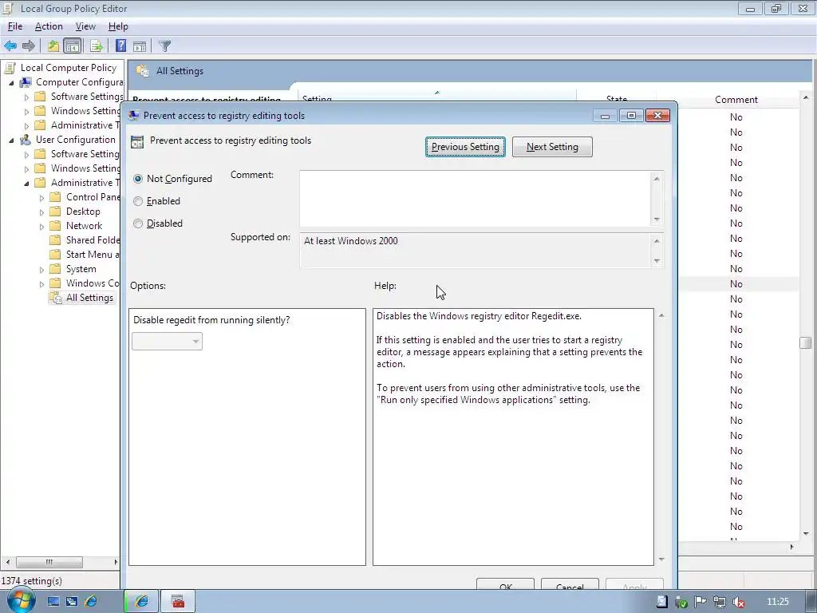The width and height of the screenshot is (817, 613).
Task: Collapse the Computer Configuration node
Action: tap(11, 83)
